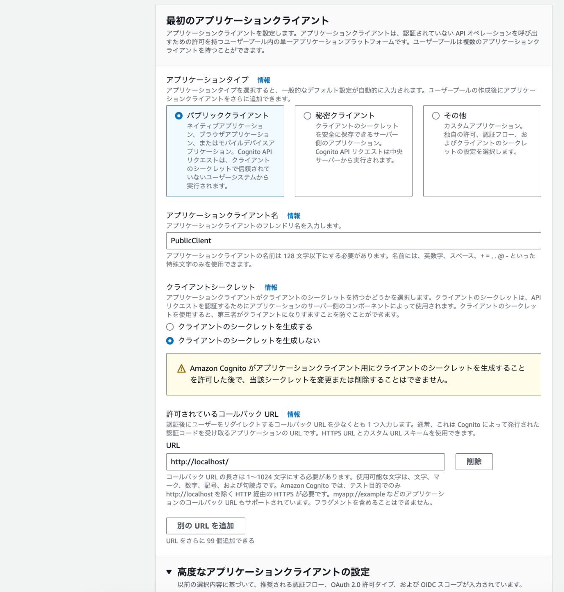Open 情報 link next to アプリケーションクライアント名
Screen dimensions: 564x592
point(294,216)
